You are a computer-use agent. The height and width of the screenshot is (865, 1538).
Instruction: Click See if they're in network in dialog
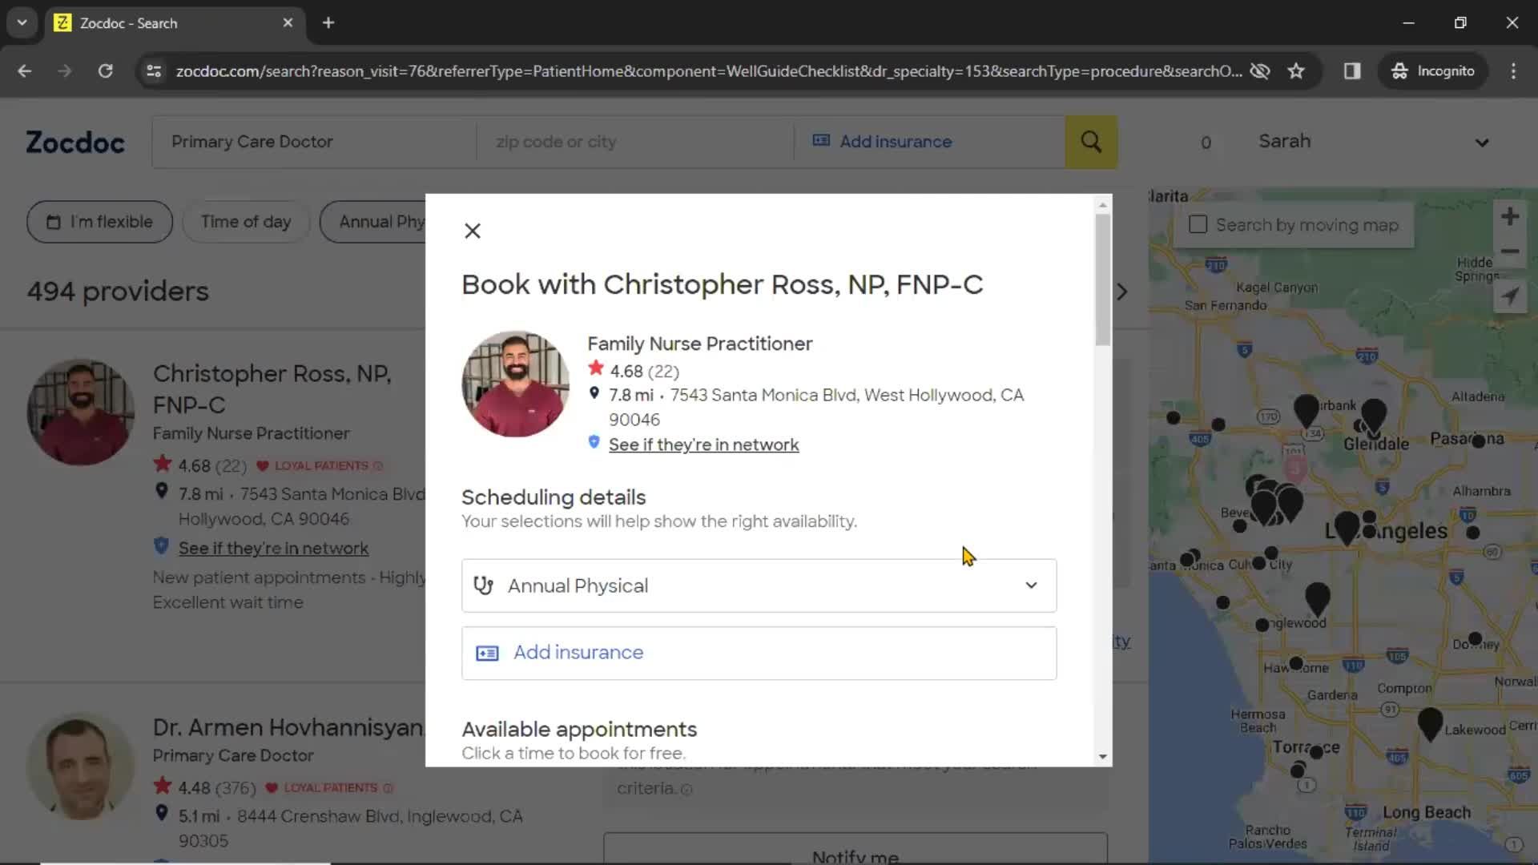(x=703, y=445)
